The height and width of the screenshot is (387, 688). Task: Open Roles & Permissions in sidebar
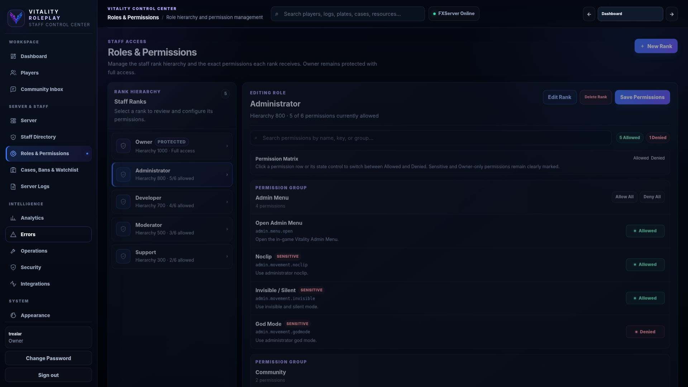pos(49,153)
